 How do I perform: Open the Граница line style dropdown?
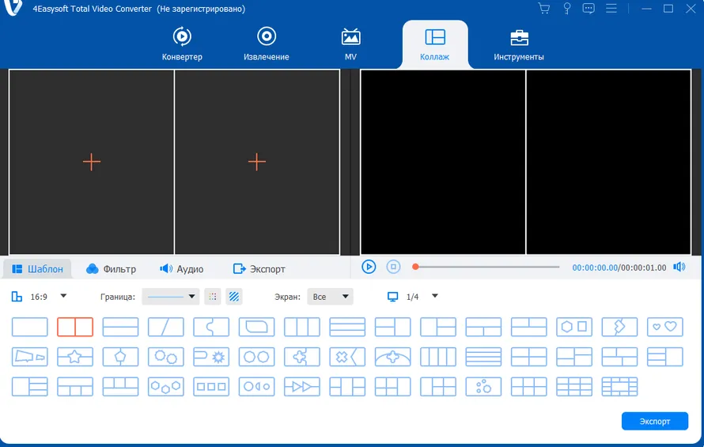pos(171,297)
